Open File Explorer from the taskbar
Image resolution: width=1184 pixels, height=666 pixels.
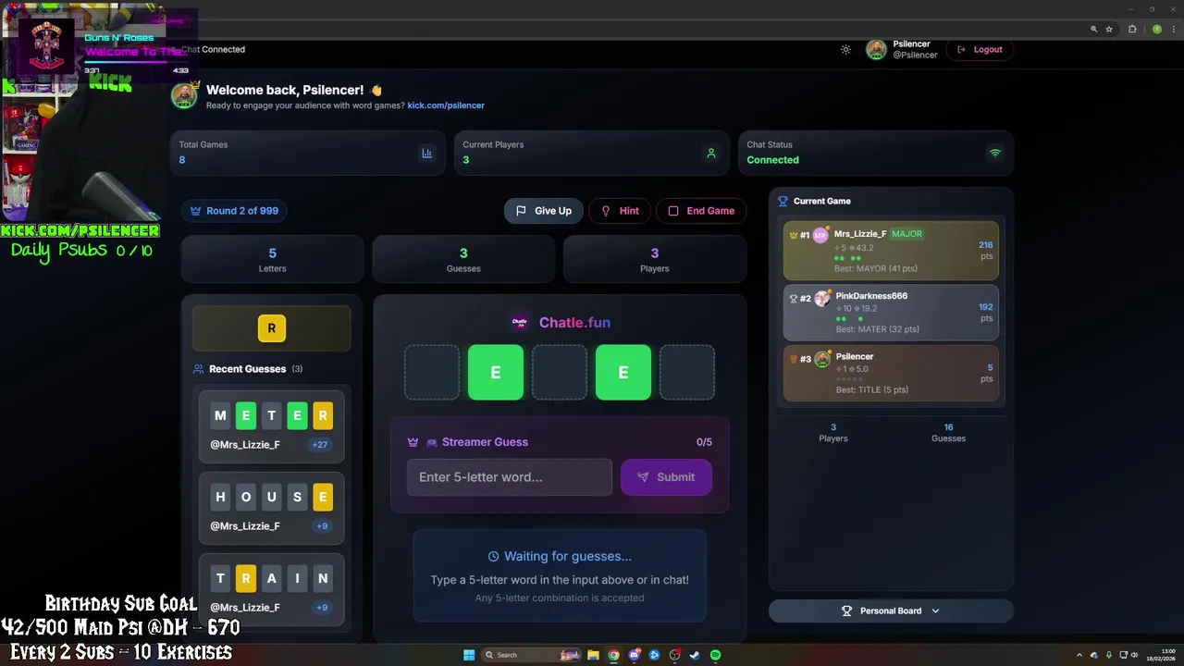pyautogui.click(x=593, y=655)
